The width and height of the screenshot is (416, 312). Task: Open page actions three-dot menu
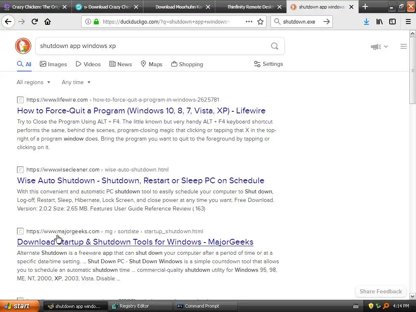point(249,22)
